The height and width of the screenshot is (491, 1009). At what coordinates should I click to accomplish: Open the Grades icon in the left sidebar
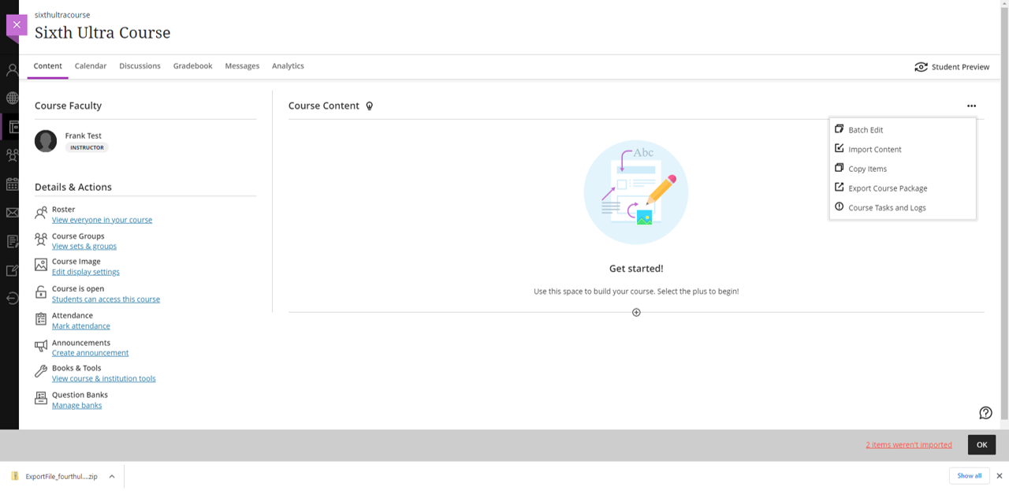point(12,241)
